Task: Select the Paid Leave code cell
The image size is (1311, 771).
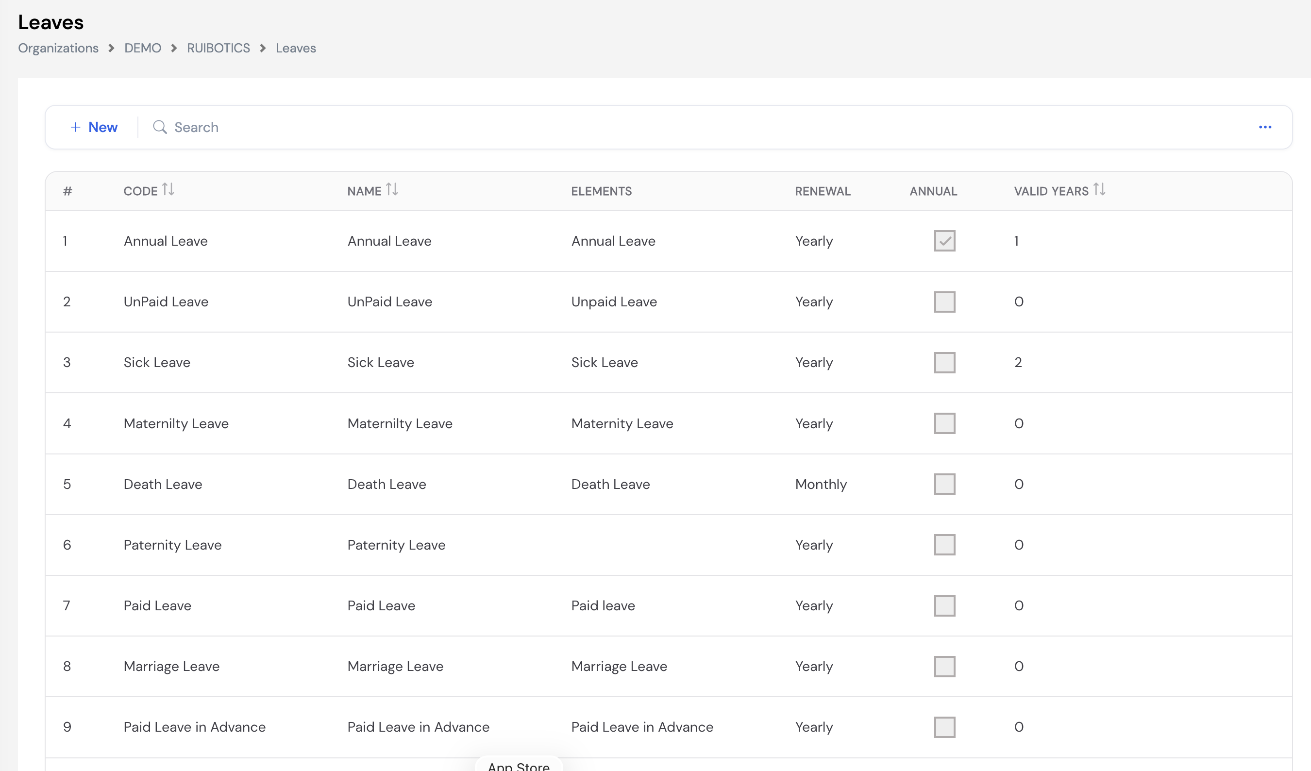Action: click(x=157, y=605)
